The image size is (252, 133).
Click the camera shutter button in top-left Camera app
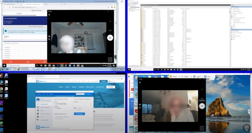(110, 38)
